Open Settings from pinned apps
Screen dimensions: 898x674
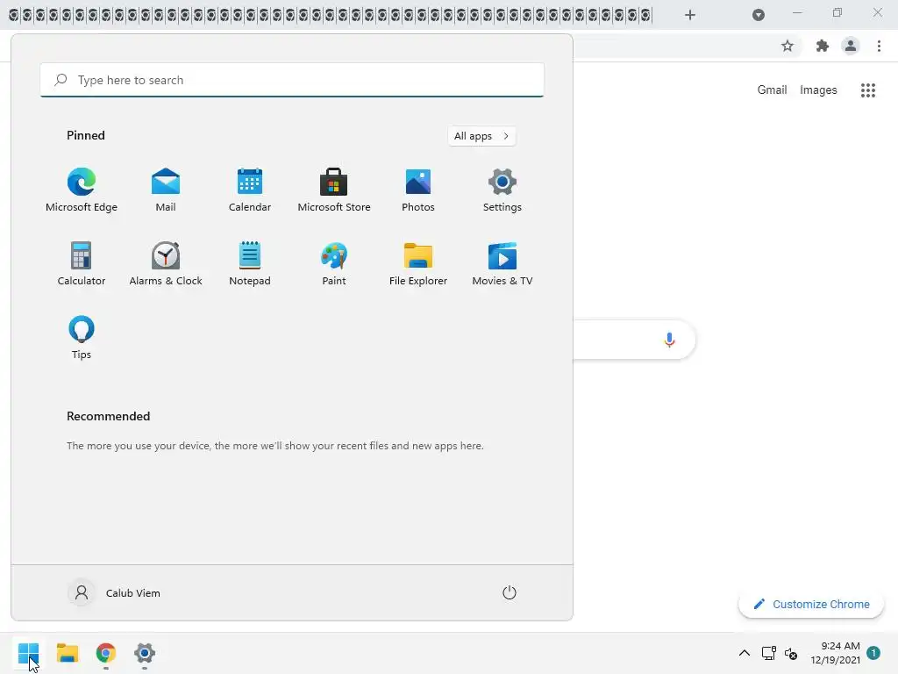pos(502,190)
